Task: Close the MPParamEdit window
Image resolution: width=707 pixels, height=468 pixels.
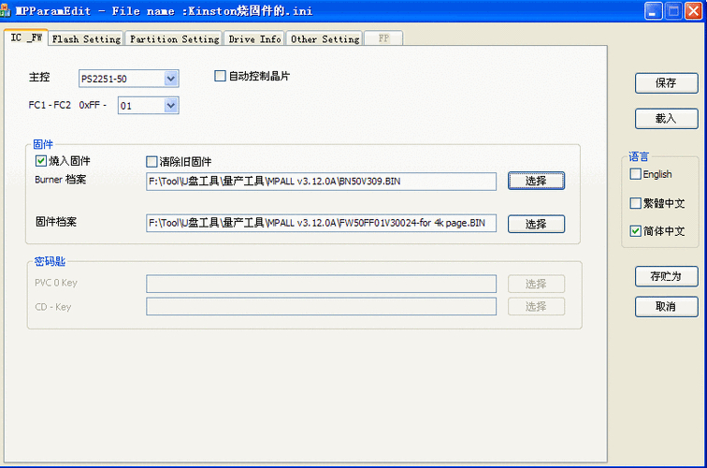Action: [x=694, y=11]
